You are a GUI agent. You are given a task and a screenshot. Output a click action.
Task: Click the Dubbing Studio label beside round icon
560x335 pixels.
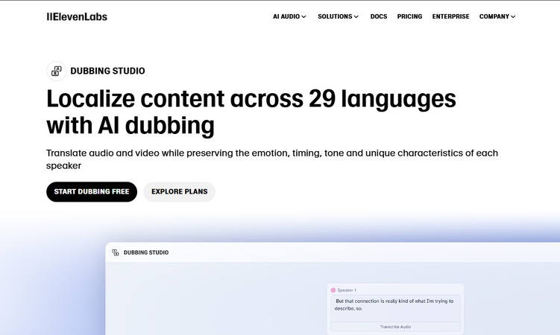(x=107, y=71)
